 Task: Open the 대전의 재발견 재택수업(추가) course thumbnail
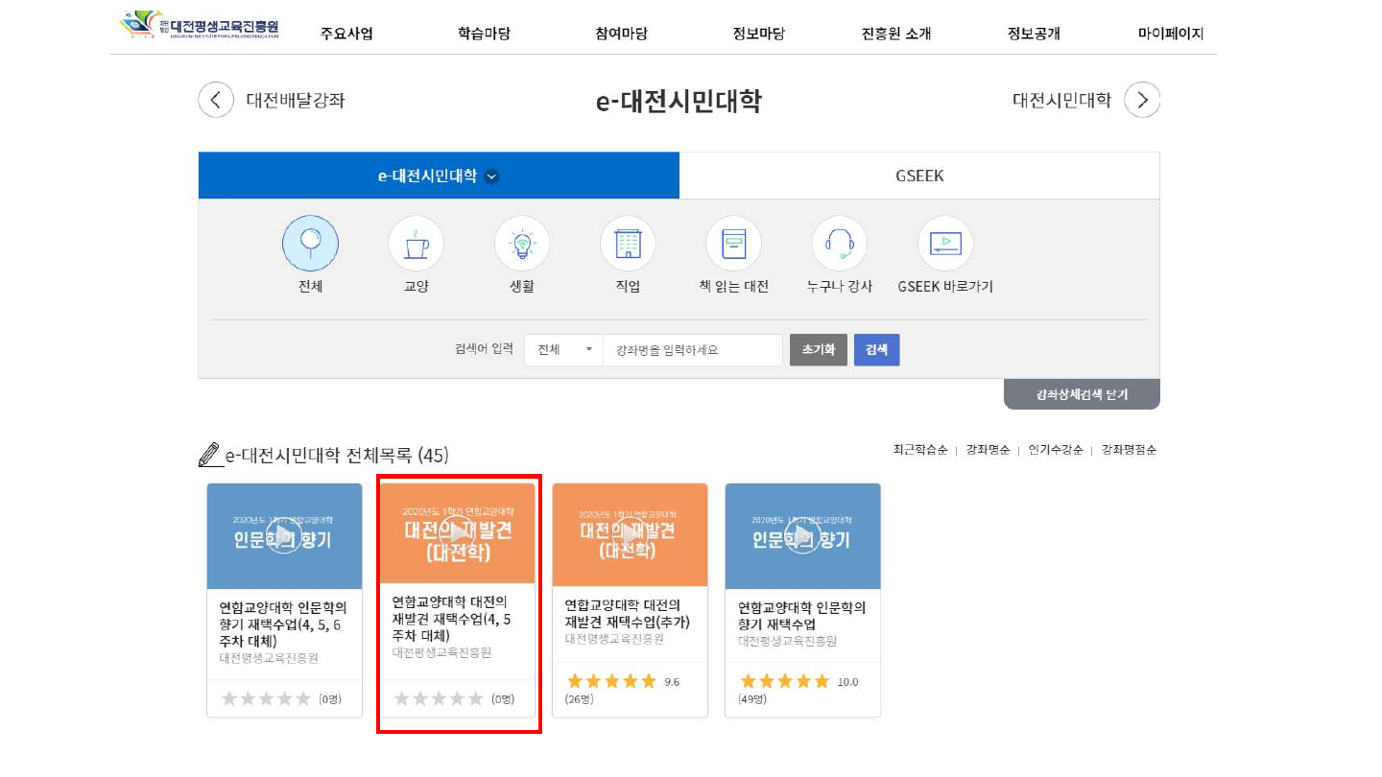pyautogui.click(x=630, y=535)
